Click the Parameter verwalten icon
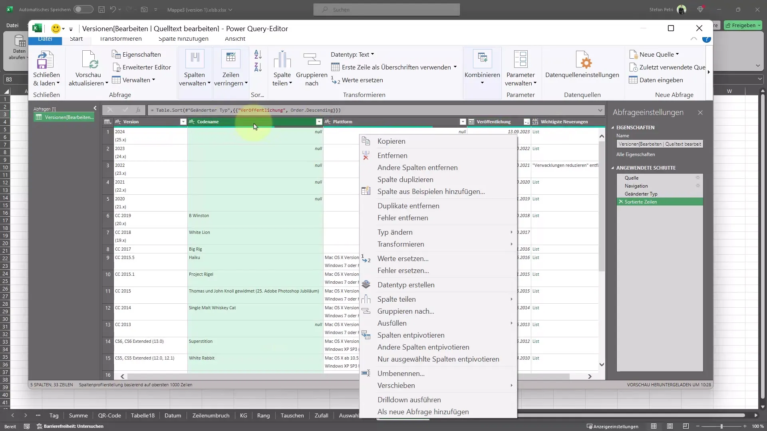Image resolution: width=767 pixels, height=431 pixels. tap(521, 59)
